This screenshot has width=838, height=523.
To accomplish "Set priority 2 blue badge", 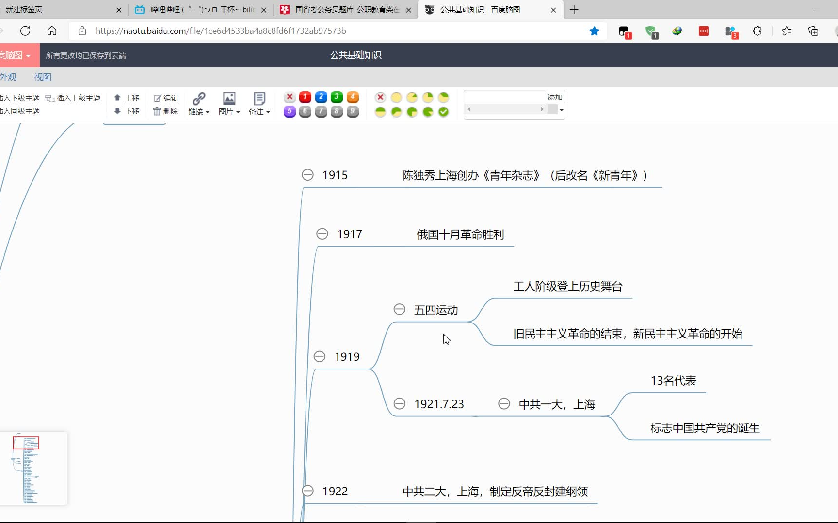I will [321, 97].
